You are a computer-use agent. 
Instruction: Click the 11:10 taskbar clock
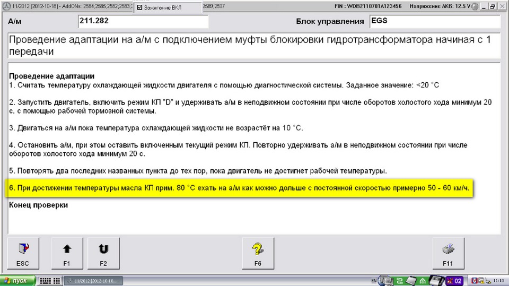coord(498,281)
